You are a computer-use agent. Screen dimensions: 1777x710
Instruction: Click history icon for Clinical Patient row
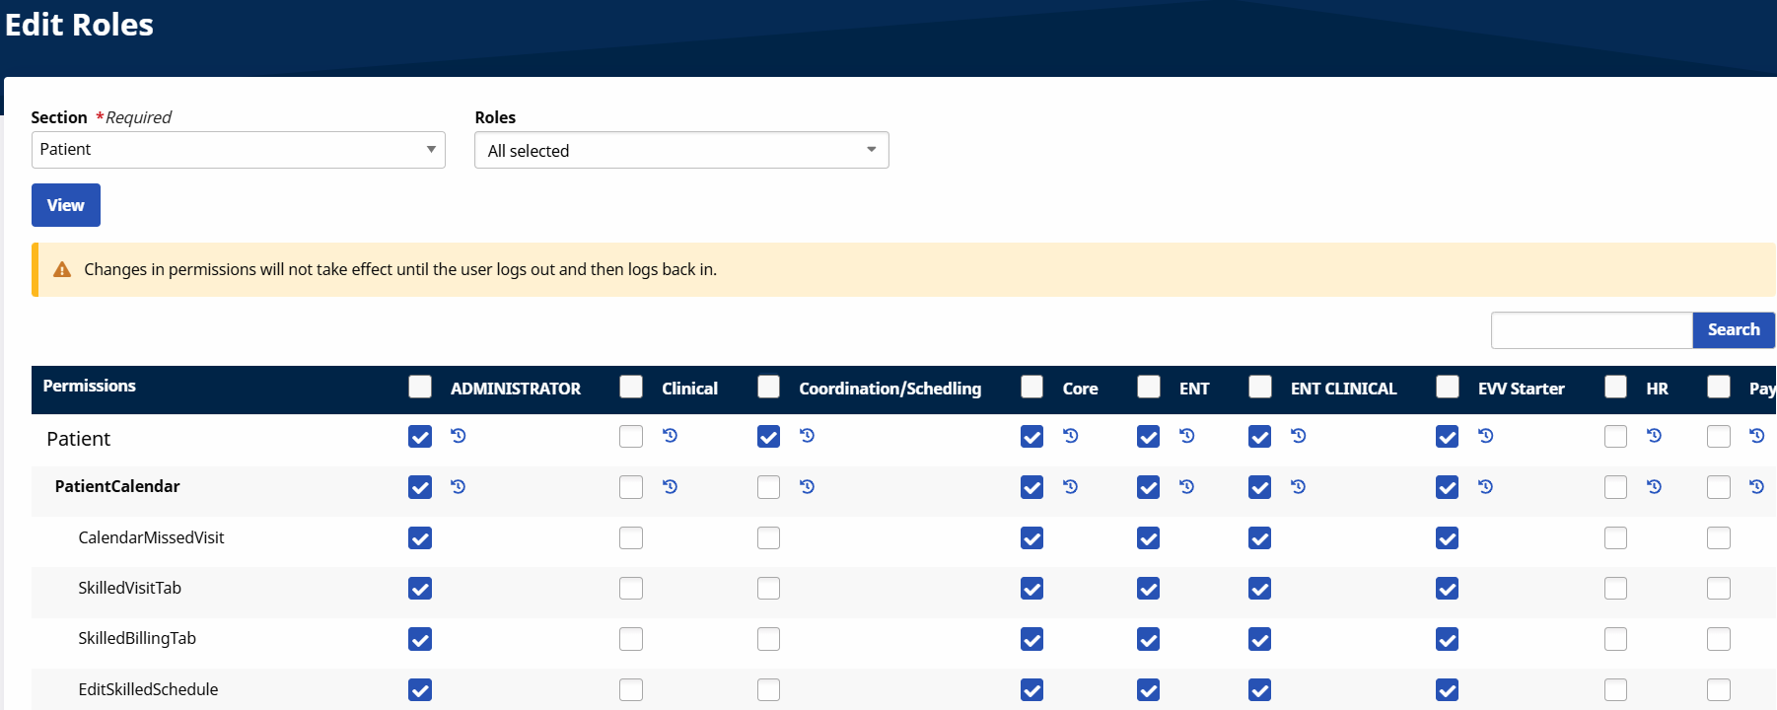click(671, 436)
